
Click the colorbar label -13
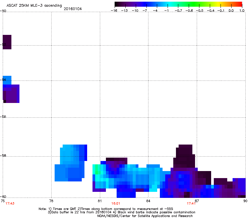[x=124, y=11]
